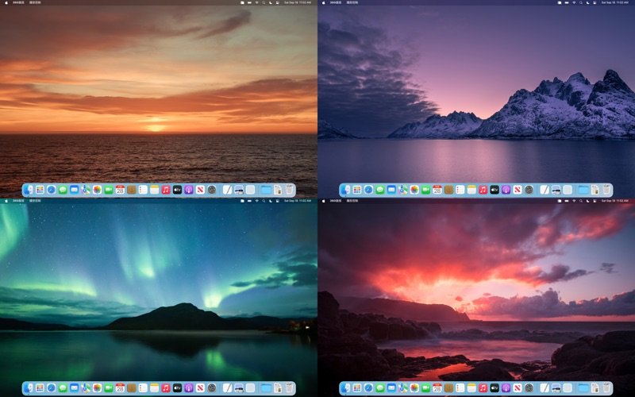This screenshot has width=635, height=397.
Task: Open Photos in the red rocky coast dock
Action: pos(414,388)
